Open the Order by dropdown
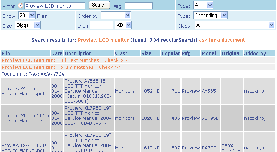This screenshot has height=152, width=277. pos(116,15)
